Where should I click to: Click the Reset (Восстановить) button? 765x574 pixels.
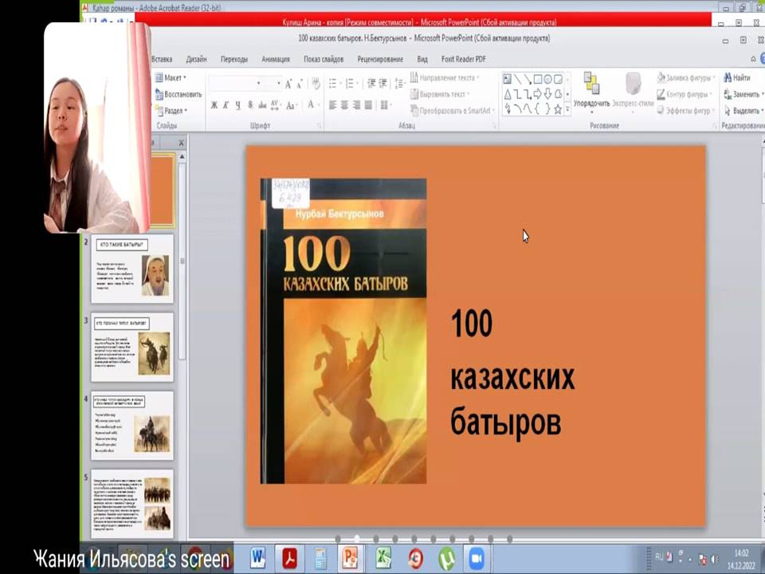pos(179,94)
